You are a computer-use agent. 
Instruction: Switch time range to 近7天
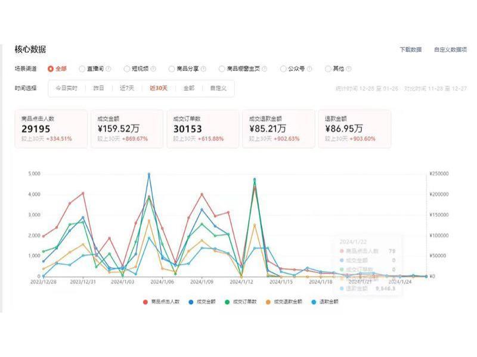pos(126,88)
